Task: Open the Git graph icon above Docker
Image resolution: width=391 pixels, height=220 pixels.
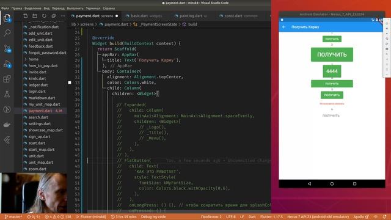Action: (x=7, y=109)
